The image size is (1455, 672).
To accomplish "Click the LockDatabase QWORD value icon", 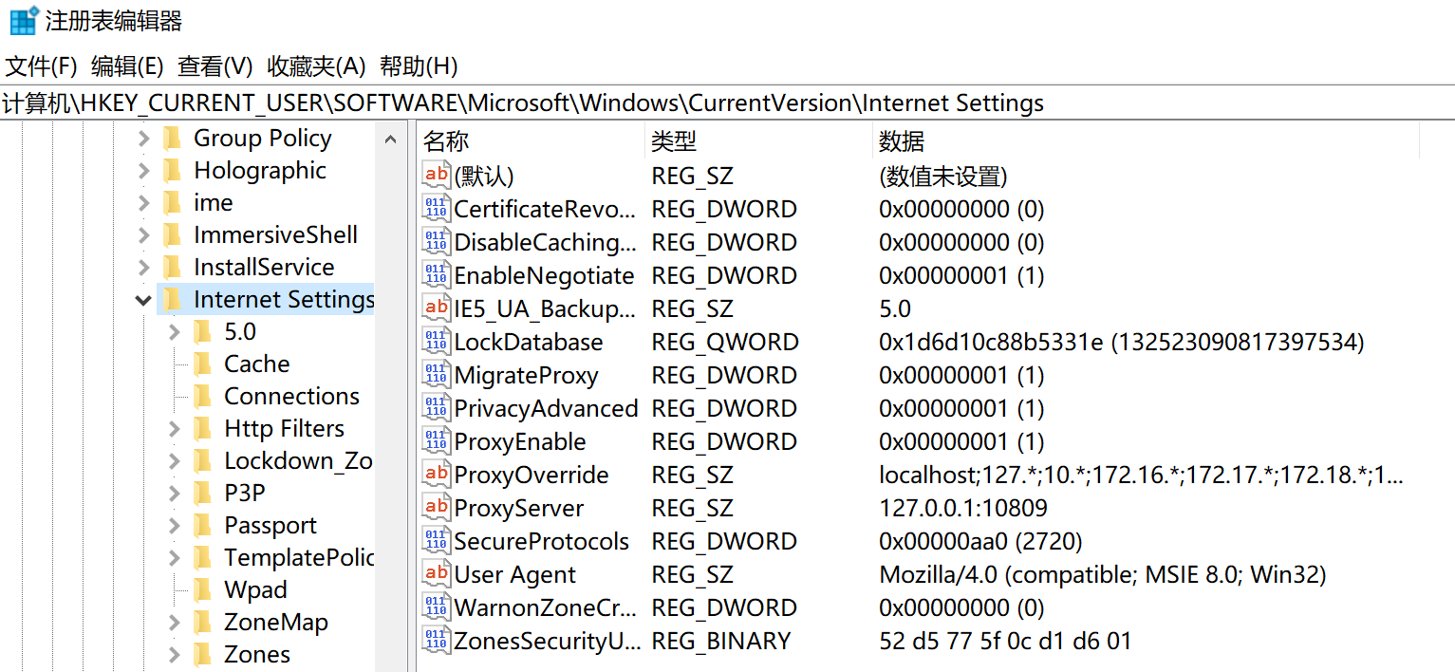I will (436, 342).
